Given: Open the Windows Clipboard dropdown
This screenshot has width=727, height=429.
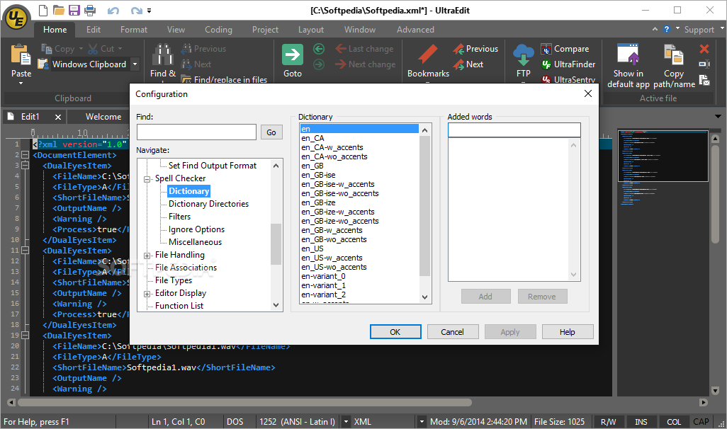Looking at the screenshot, I should pyautogui.click(x=135, y=64).
